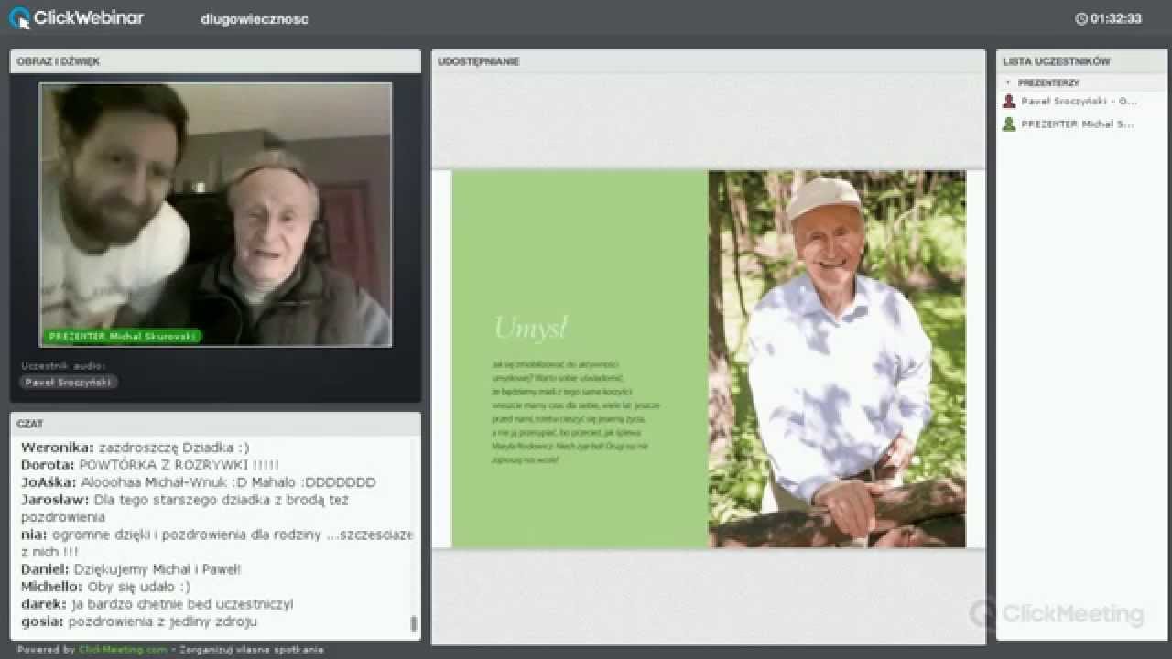Click nia's message 'ogromne dzięki i pozdrowienia'
Image resolution: width=1172 pixels, height=659 pixels.
pyautogui.click(x=217, y=543)
